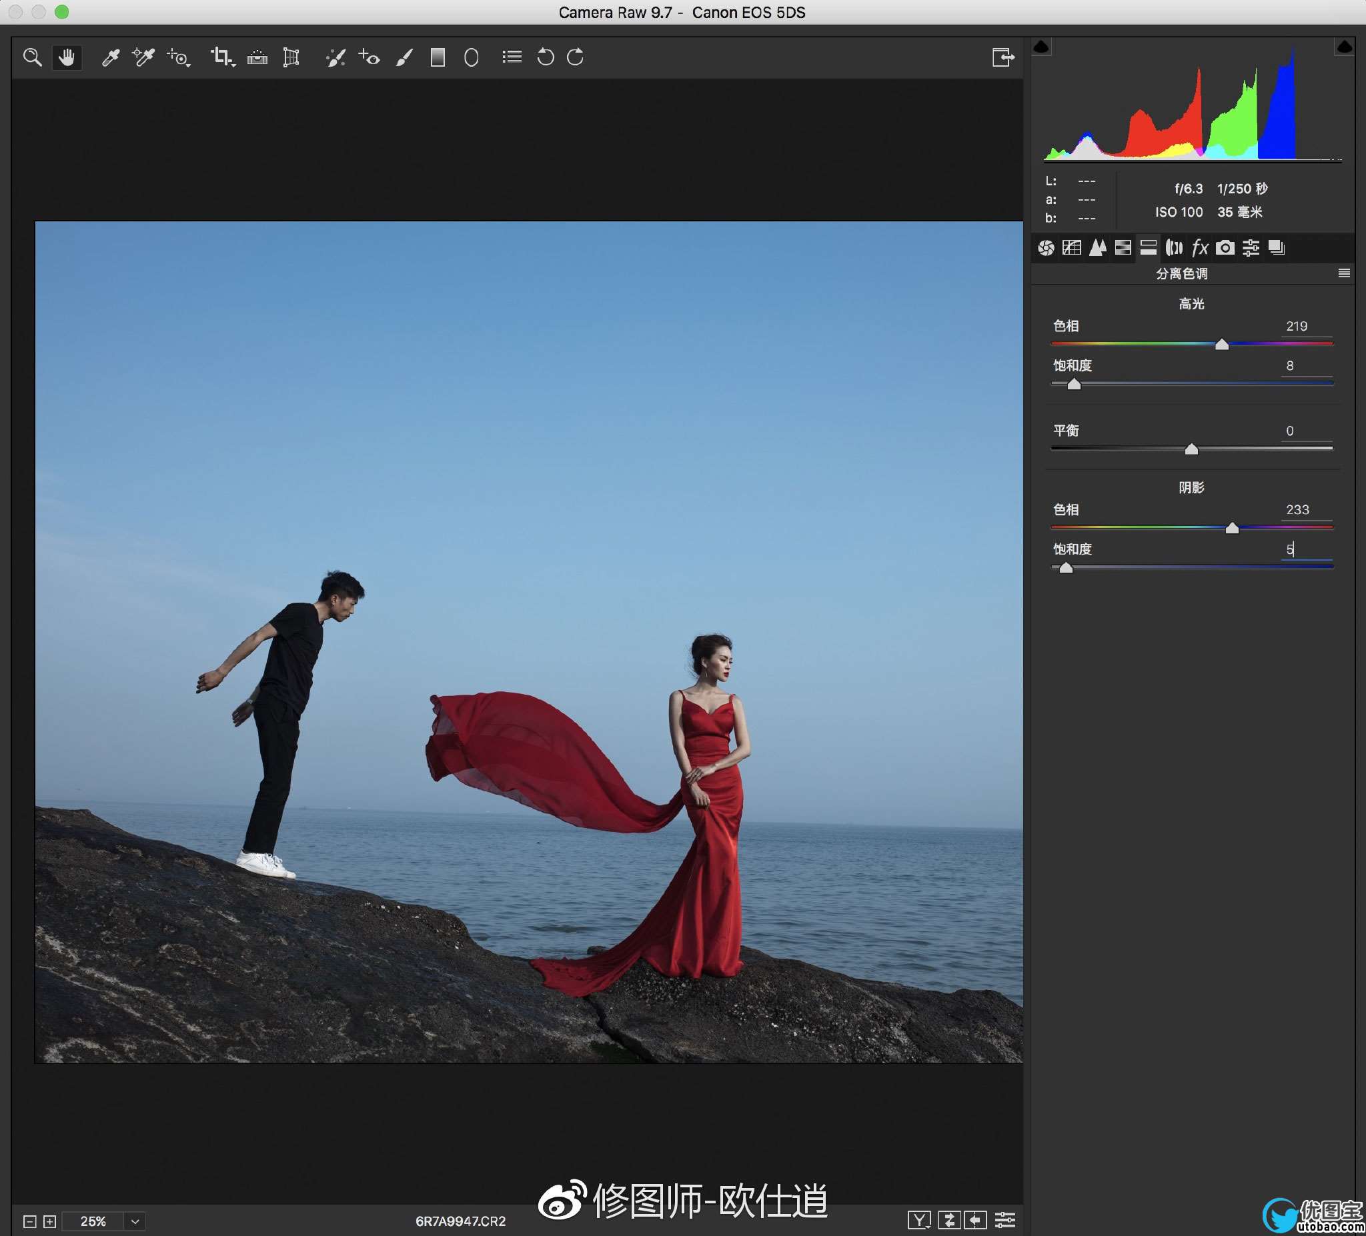This screenshot has height=1236, width=1366.
Task: Toggle full screen mode icon
Action: point(1002,57)
